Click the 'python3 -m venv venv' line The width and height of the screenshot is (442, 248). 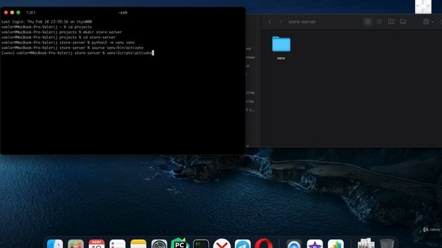pyautogui.click(x=68, y=43)
